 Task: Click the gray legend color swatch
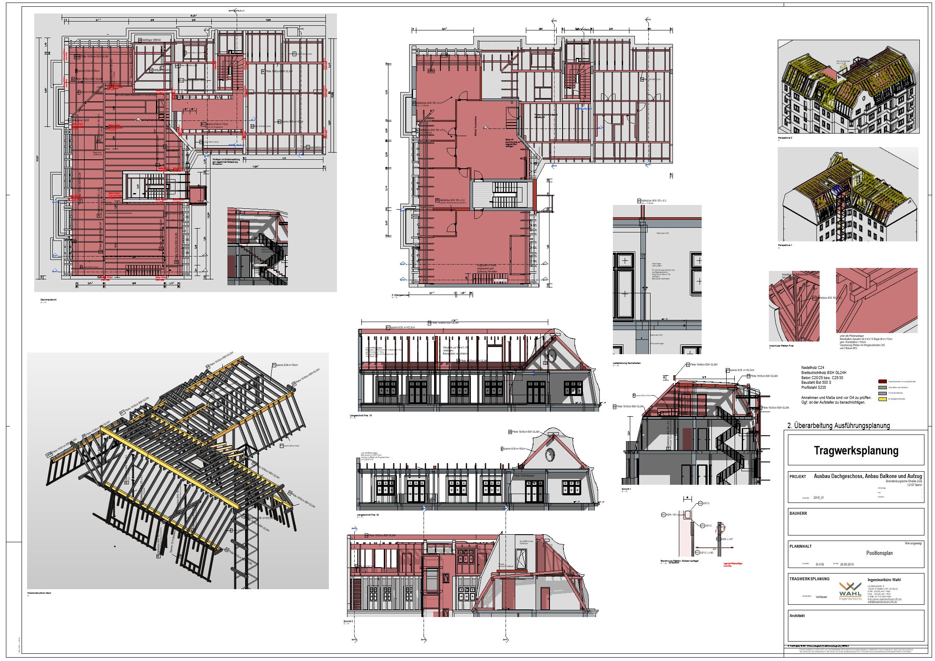pyautogui.click(x=882, y=393)
